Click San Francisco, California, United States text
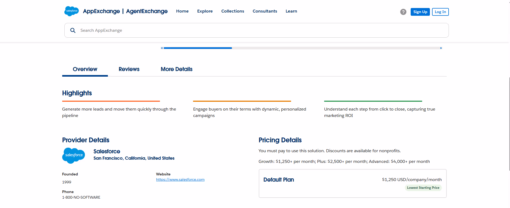The image size is (510, 208). (134, 158)
